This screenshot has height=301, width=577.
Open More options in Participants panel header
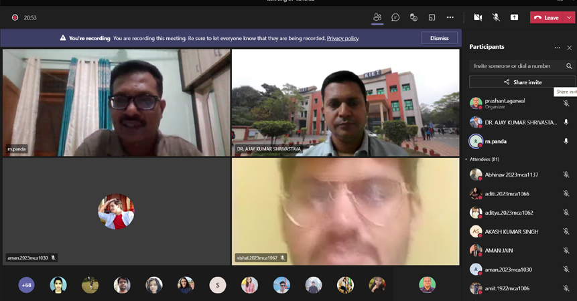coord(557,47)
